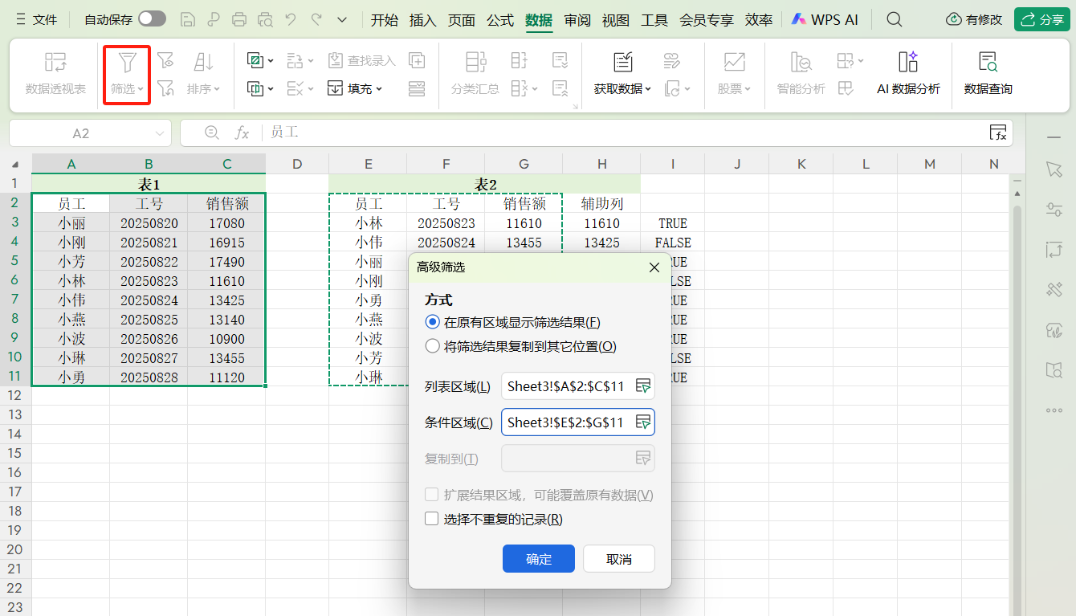Click the undo arrow icon
The width and height of the screenshot is (1076, 616).
coord(291,19)
